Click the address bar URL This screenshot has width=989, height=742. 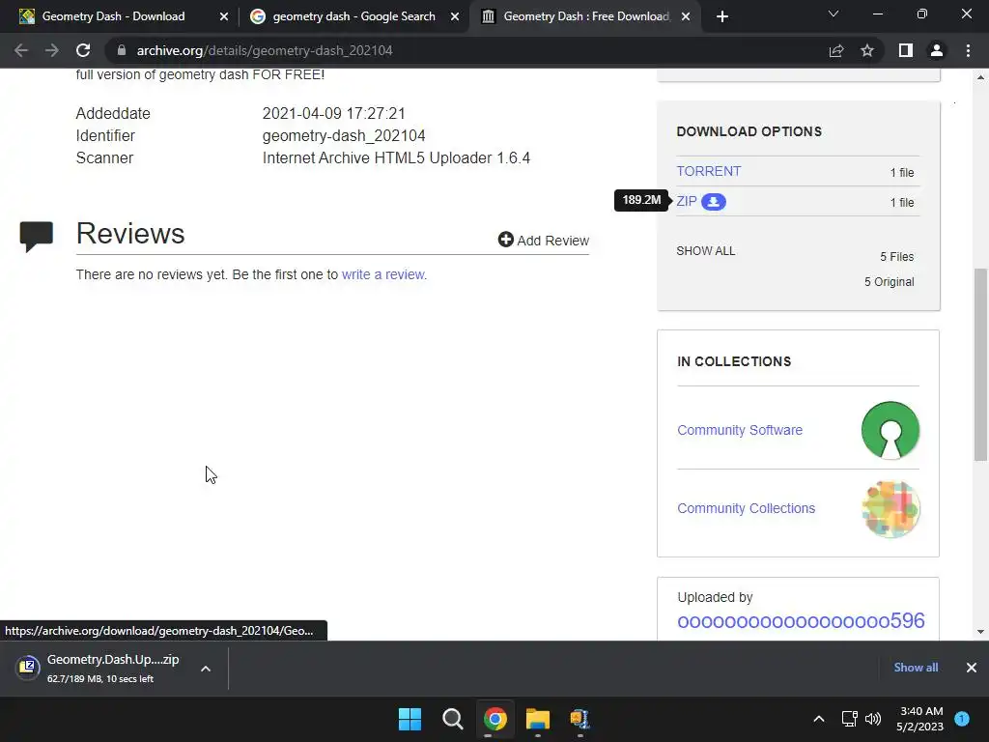(265, 50)
